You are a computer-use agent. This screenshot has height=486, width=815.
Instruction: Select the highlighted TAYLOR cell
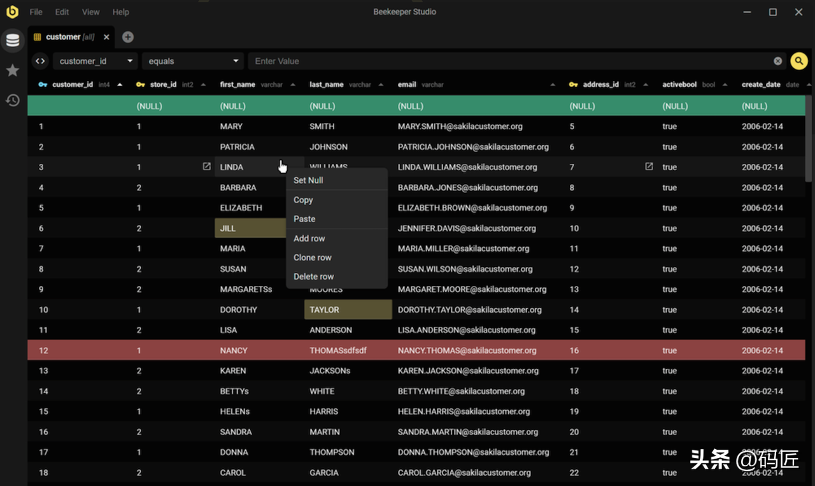(348, 310)
